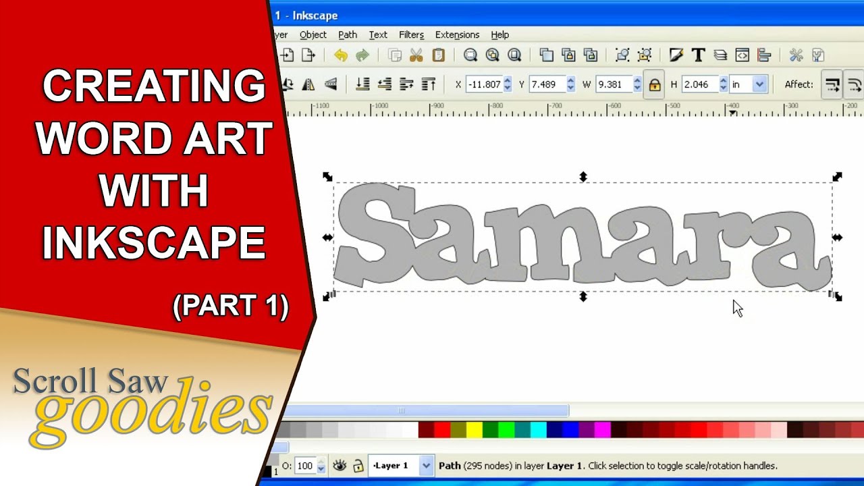Click the Copy icon in the toolbar
Viewport: 864px width, 486px height.
[396, 55]
